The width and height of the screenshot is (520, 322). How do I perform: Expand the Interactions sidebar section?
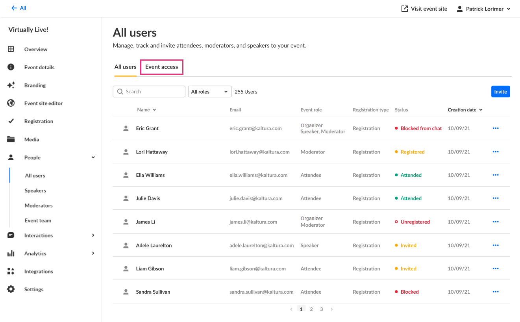[93, 235]
